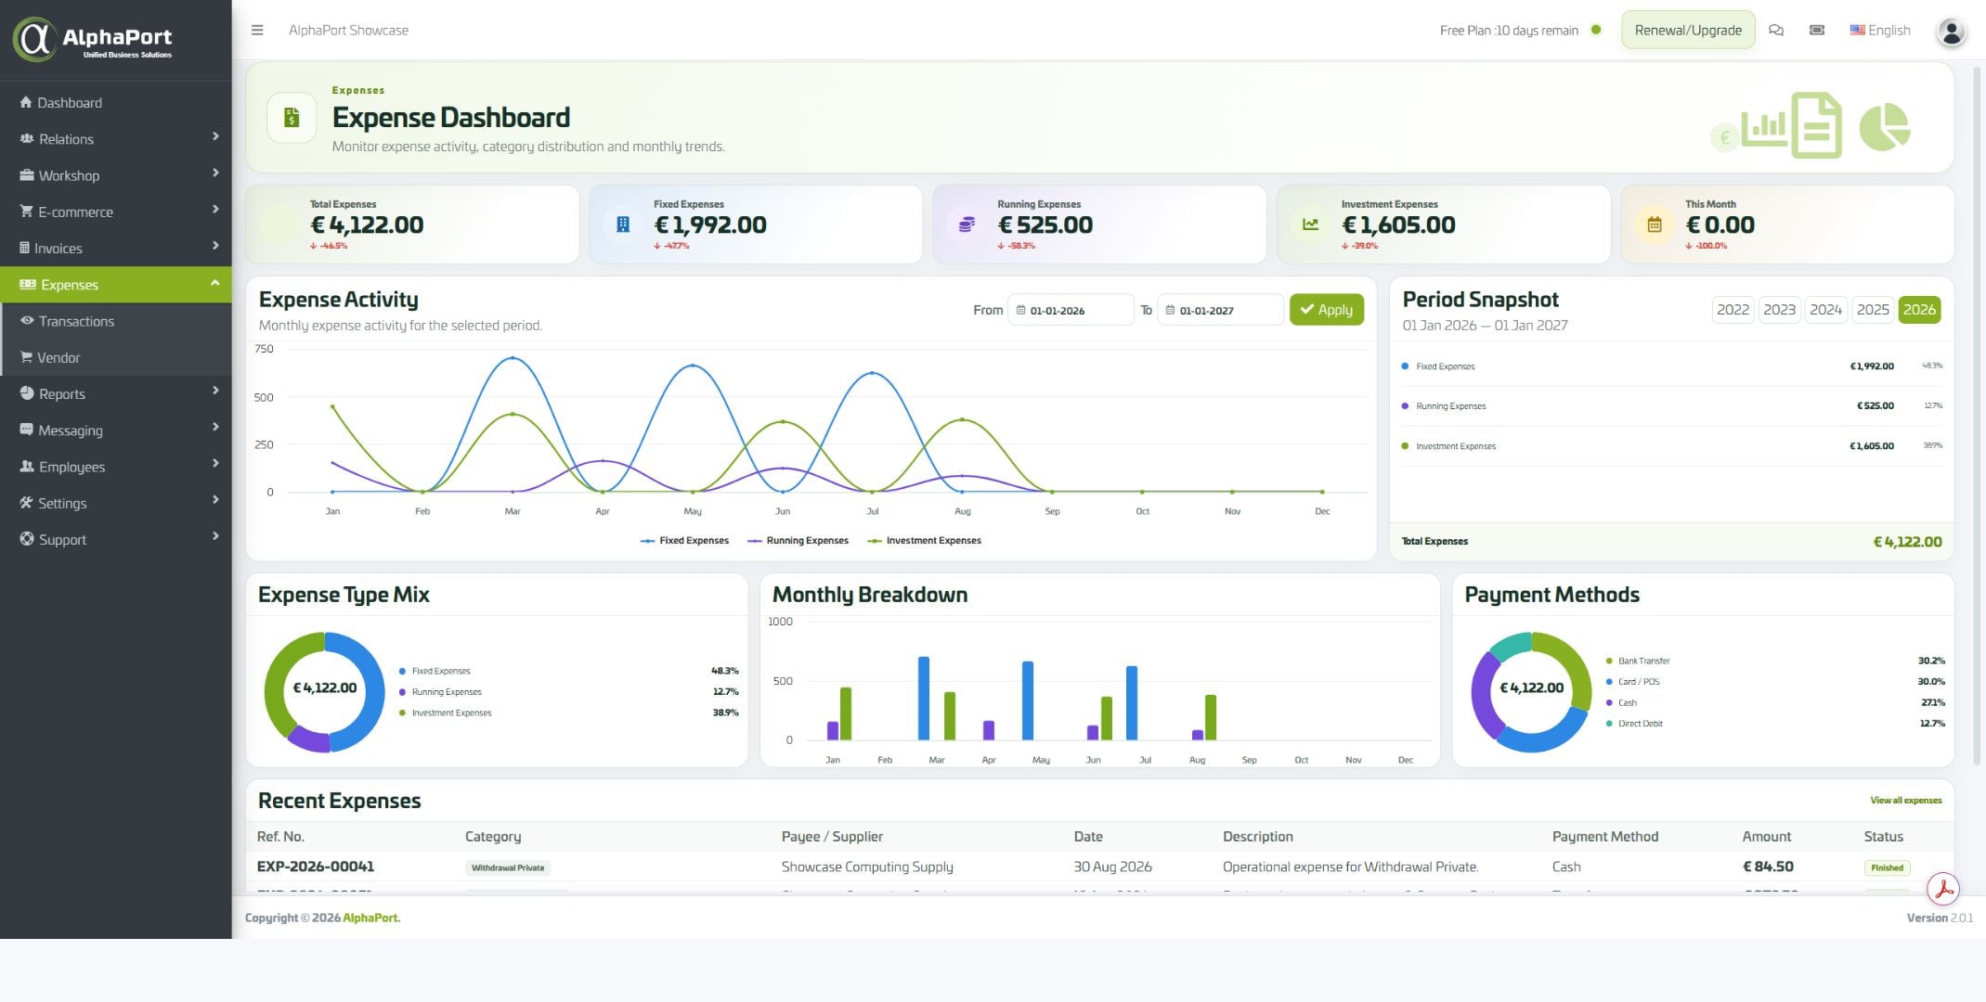Open the user profile avatar
The height and width of the screenshot is (1002, 1986).
[x=1952, y=32]
